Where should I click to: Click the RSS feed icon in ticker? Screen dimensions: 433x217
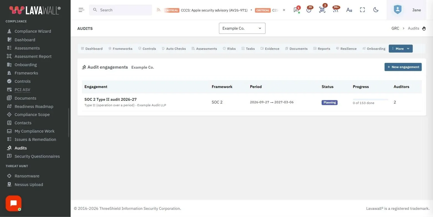click(159, 10)
